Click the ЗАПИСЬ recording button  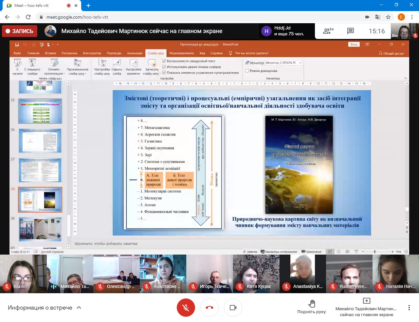(x=20, y=31)
